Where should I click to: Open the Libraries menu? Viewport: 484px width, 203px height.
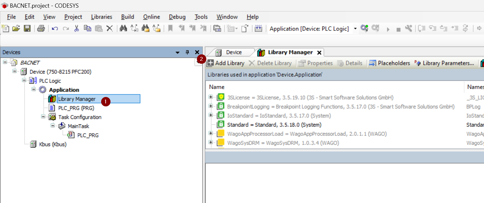(102, 17)
